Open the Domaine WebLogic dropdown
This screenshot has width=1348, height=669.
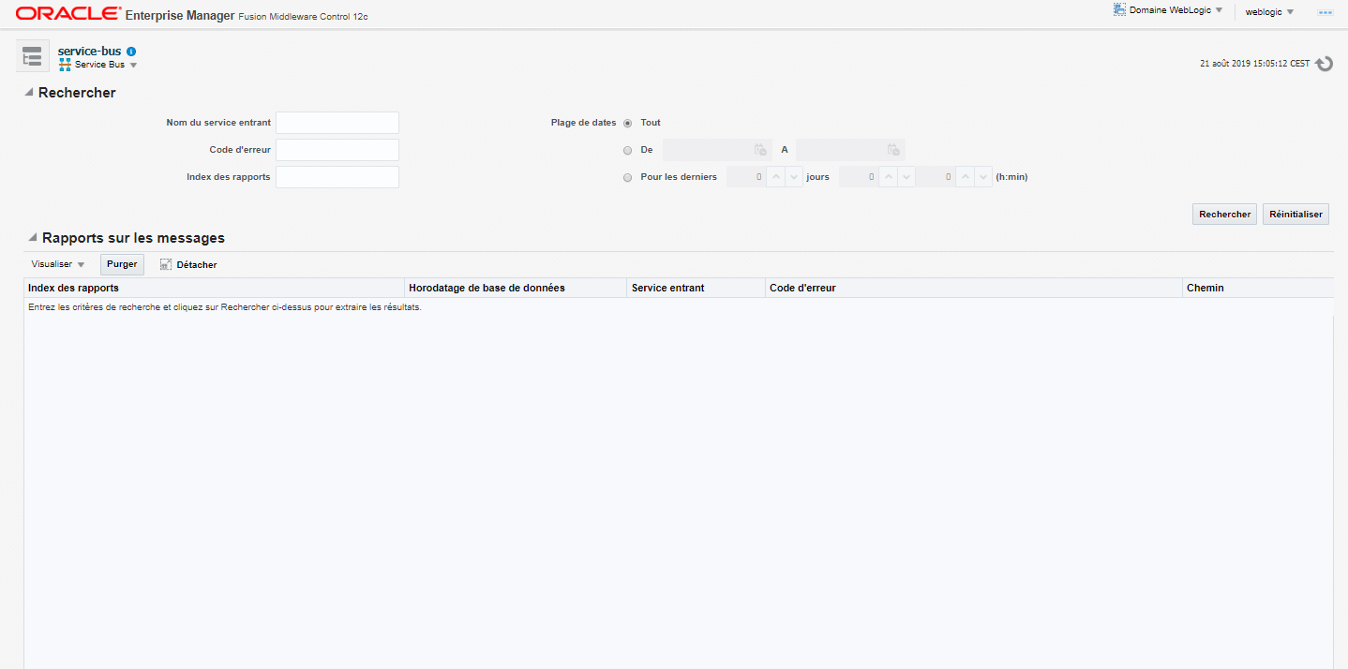[1168, 10]
